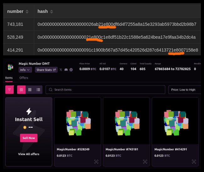This screenshot has width=204, height=172.
Task: Open the Discord link icon
Action: [x=66, y=70]
